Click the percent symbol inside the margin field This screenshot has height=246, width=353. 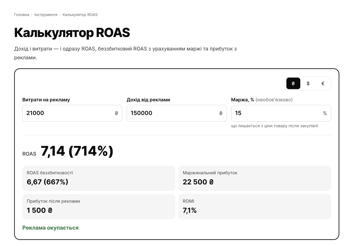pyautogui.click(x=325, y=113)
